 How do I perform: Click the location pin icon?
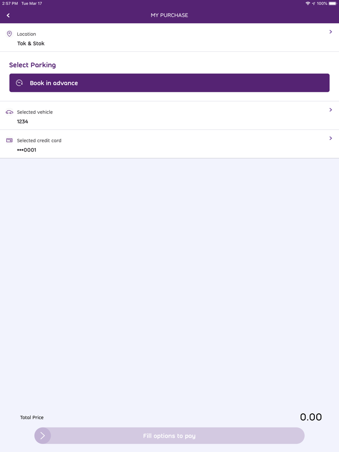[x=9, y=34]
